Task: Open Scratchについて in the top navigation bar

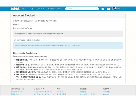Action: [55, 9]
